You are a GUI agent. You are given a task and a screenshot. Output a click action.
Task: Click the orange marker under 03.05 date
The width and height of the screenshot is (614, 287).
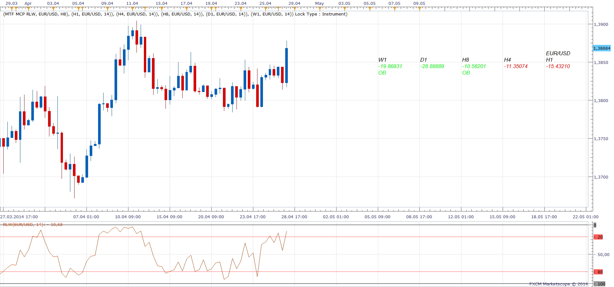(x=344, y=9)
